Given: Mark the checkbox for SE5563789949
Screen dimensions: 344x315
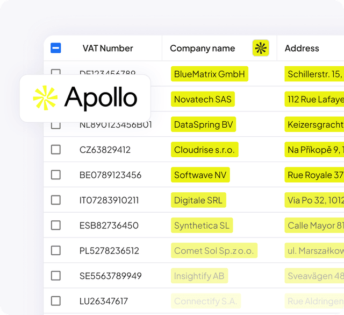Looking at the screenshot, I should pyautogui.click(x=56, y=276).
